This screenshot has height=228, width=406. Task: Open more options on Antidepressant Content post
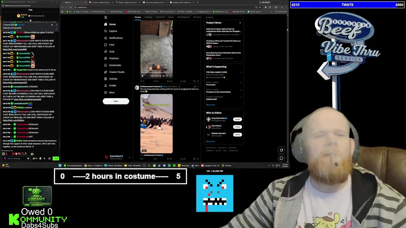(x=198, y=86)
